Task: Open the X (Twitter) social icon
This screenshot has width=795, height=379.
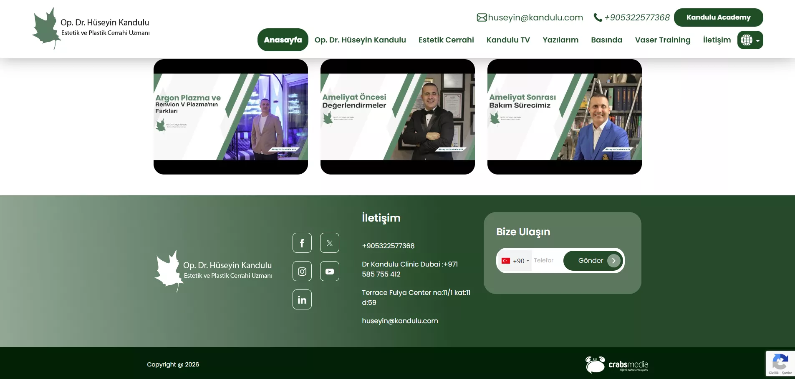Action: click(329, 243)
